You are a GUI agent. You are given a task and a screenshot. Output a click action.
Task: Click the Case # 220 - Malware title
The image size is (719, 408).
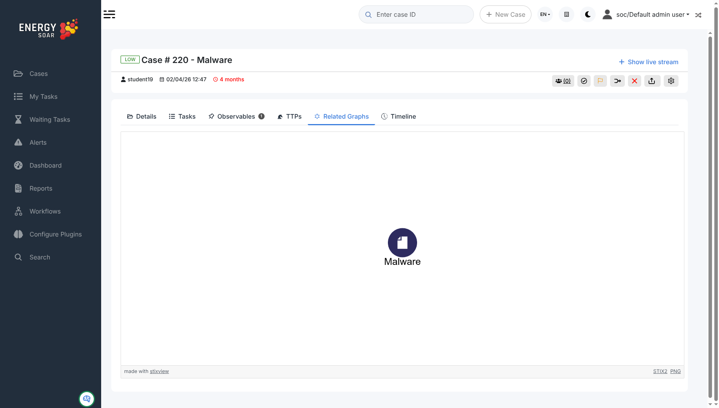point(187,60)
